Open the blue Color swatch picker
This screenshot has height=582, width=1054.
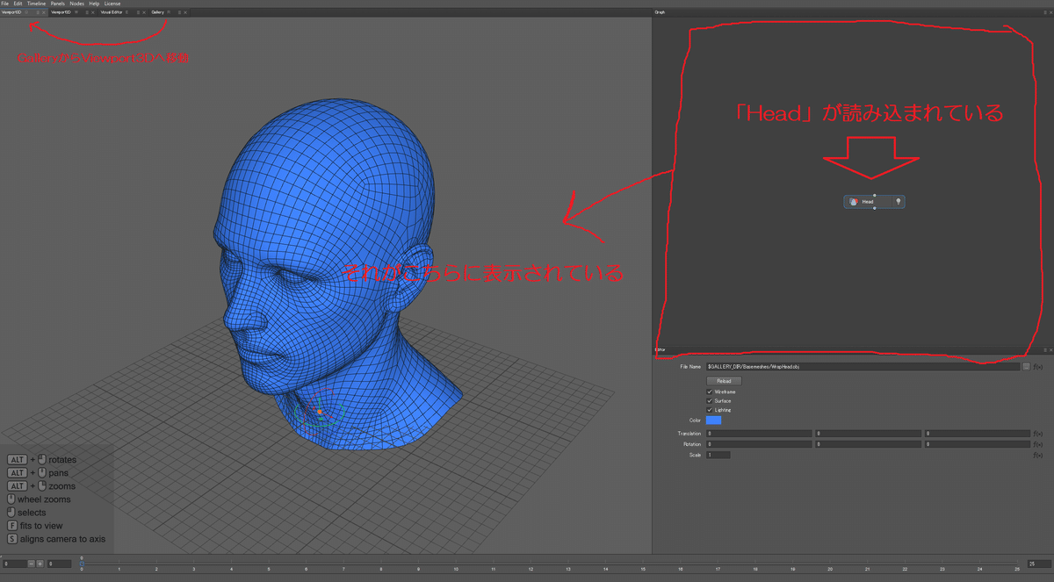(713, 420)
